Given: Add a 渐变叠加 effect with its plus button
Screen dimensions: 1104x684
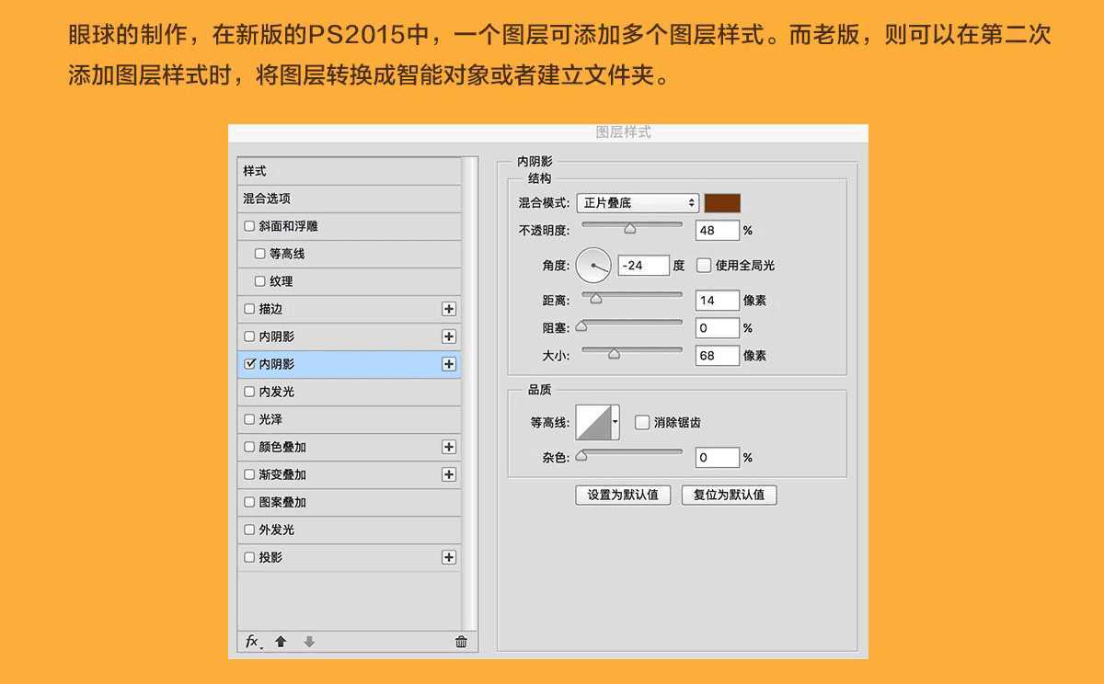Looking at the screenshot, I should click(449, 474).
